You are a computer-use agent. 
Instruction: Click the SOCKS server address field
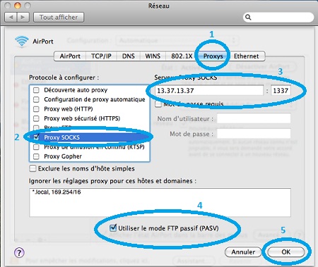pos(209,90)
